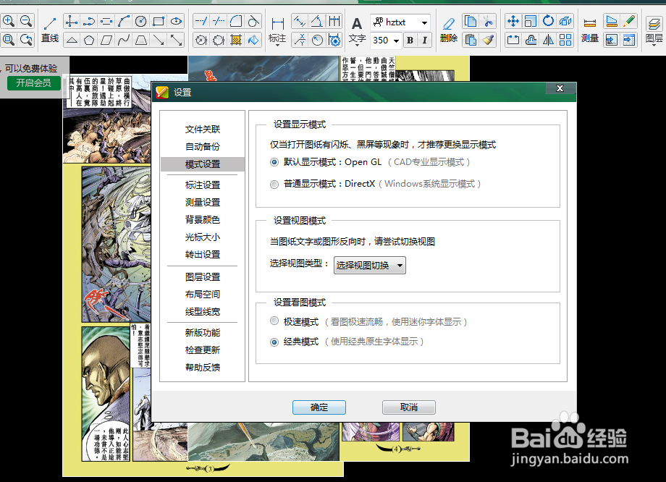Open the 检查更新 settings page
666x482 pixels.
tap(203, 350)
